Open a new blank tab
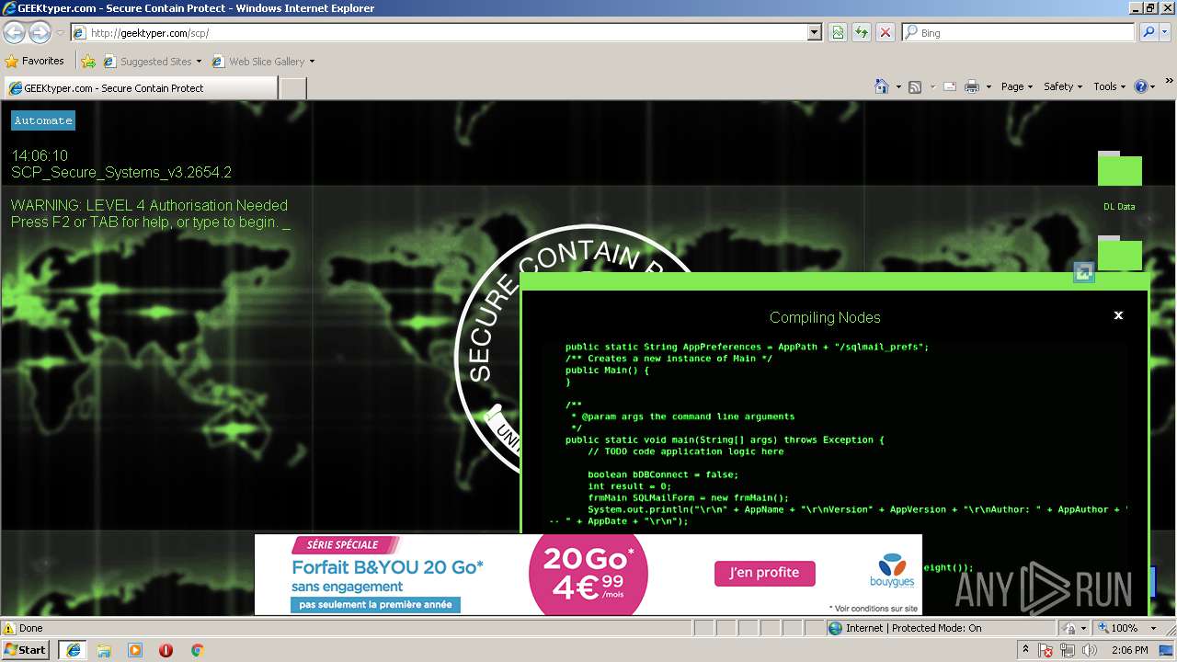Viewport: 1177px width, 662px height. click(292, 88)
